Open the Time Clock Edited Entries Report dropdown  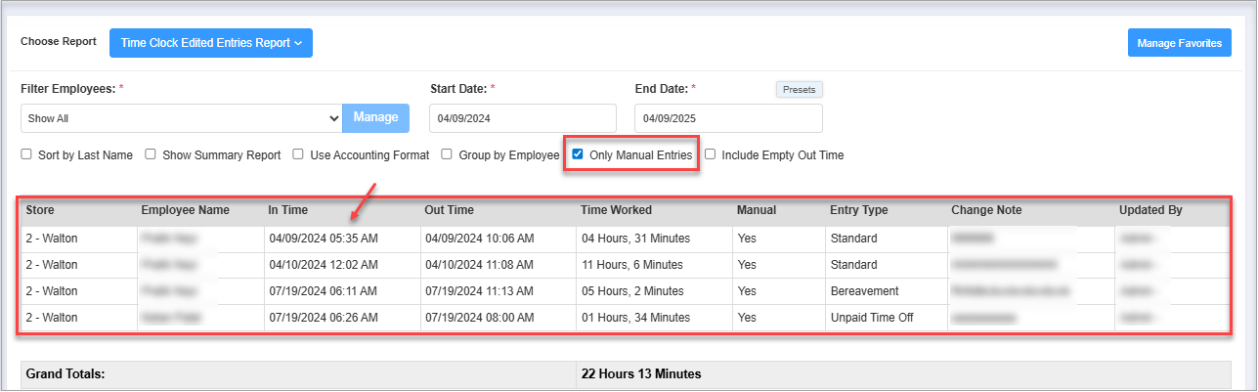click(x=210, y=43)
